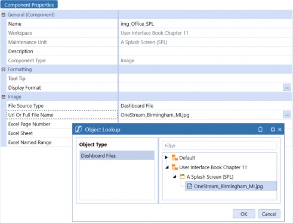
Task: Collapse the User Interface Book Chapter 11 node
Action: tap(167, 167)
